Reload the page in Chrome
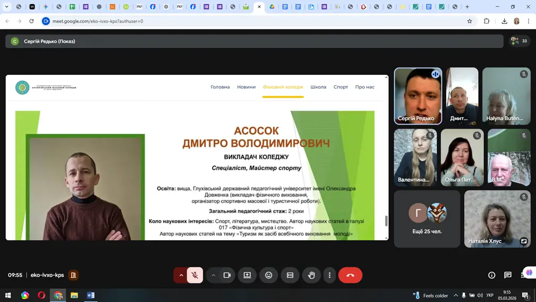536x302 pixels. [x=31, y=21]
